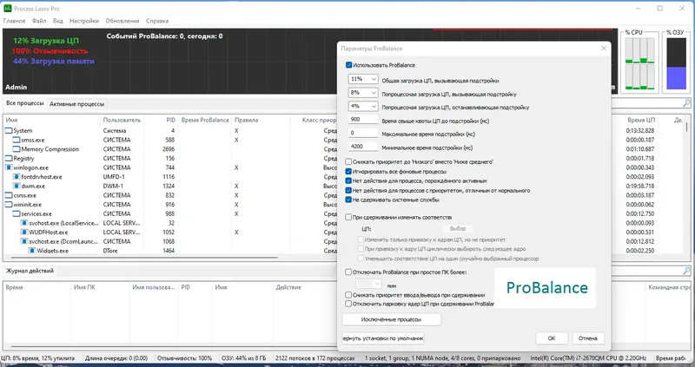Enable 'При сдерживании изменять соответствие' checkbox
The image size is (695, 367).
(349, 218)
